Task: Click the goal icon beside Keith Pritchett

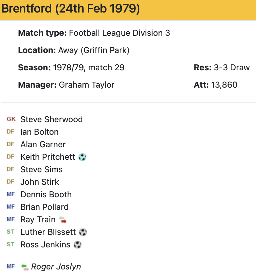Action: tap(82, 157)
